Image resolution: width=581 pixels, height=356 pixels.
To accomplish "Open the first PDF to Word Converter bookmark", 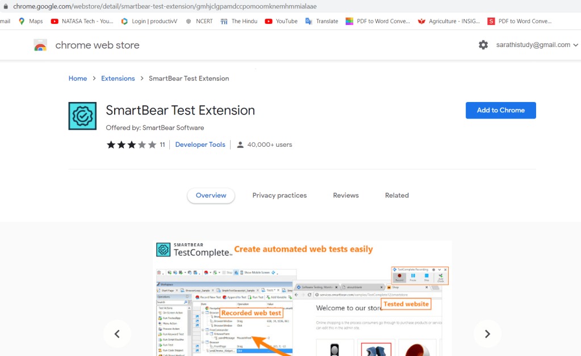I will click(x=378, y=21).
